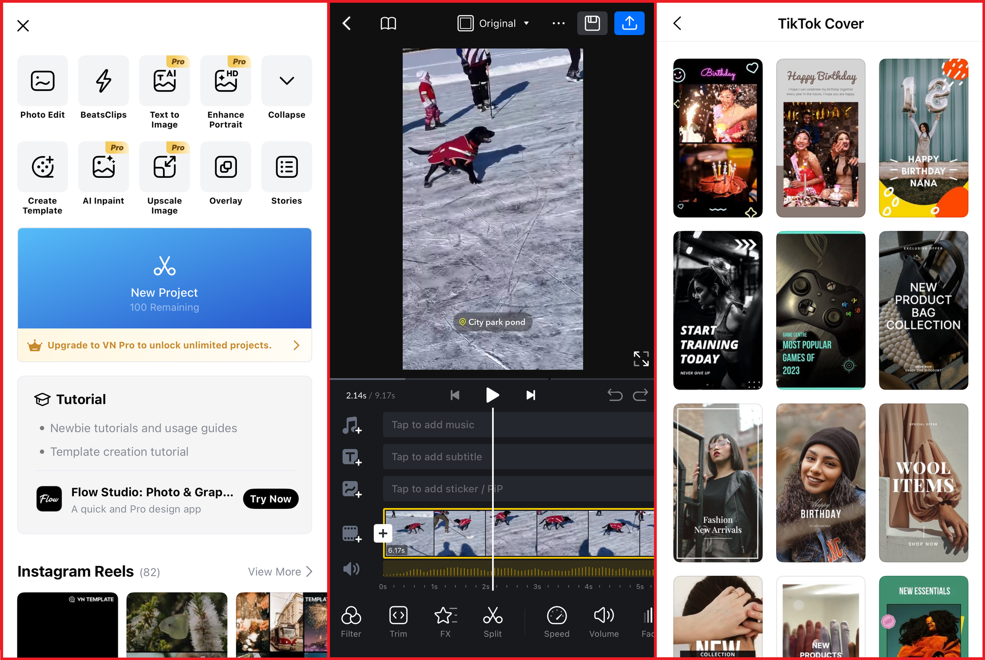This screenshot has height=660, width=985.
Task: Click Try Now button for Flow Studio
Action: click(272, 499)
